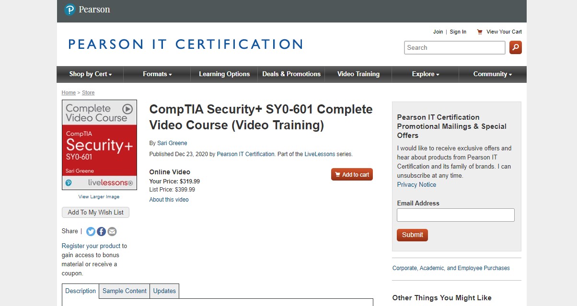Image resolution: width=577 pixels, height=306 pixels.
Task: Open Deals & Promotions menu
Action: tap(291, 74)
